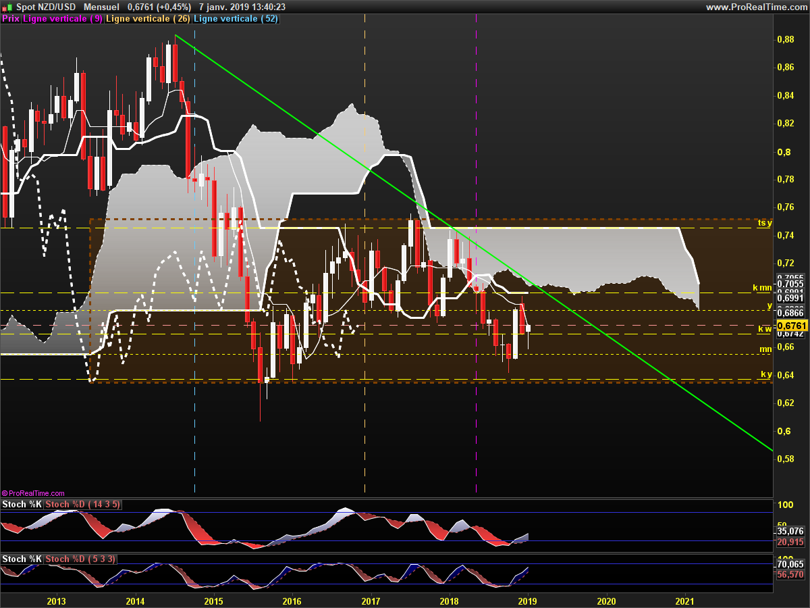The image size is (810, 608).
Task: Click the 0,88 price axis label
Action: 785,40
